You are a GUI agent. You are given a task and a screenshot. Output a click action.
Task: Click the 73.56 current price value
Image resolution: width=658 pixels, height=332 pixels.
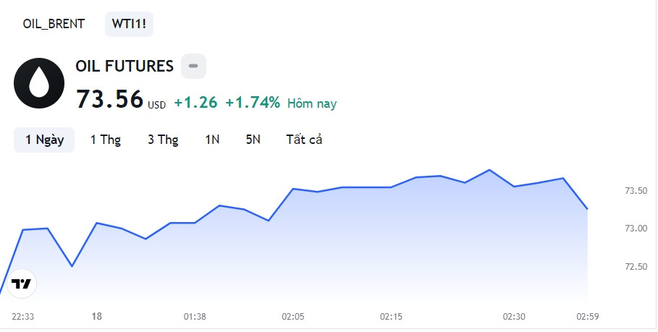[x=109, y=100]
